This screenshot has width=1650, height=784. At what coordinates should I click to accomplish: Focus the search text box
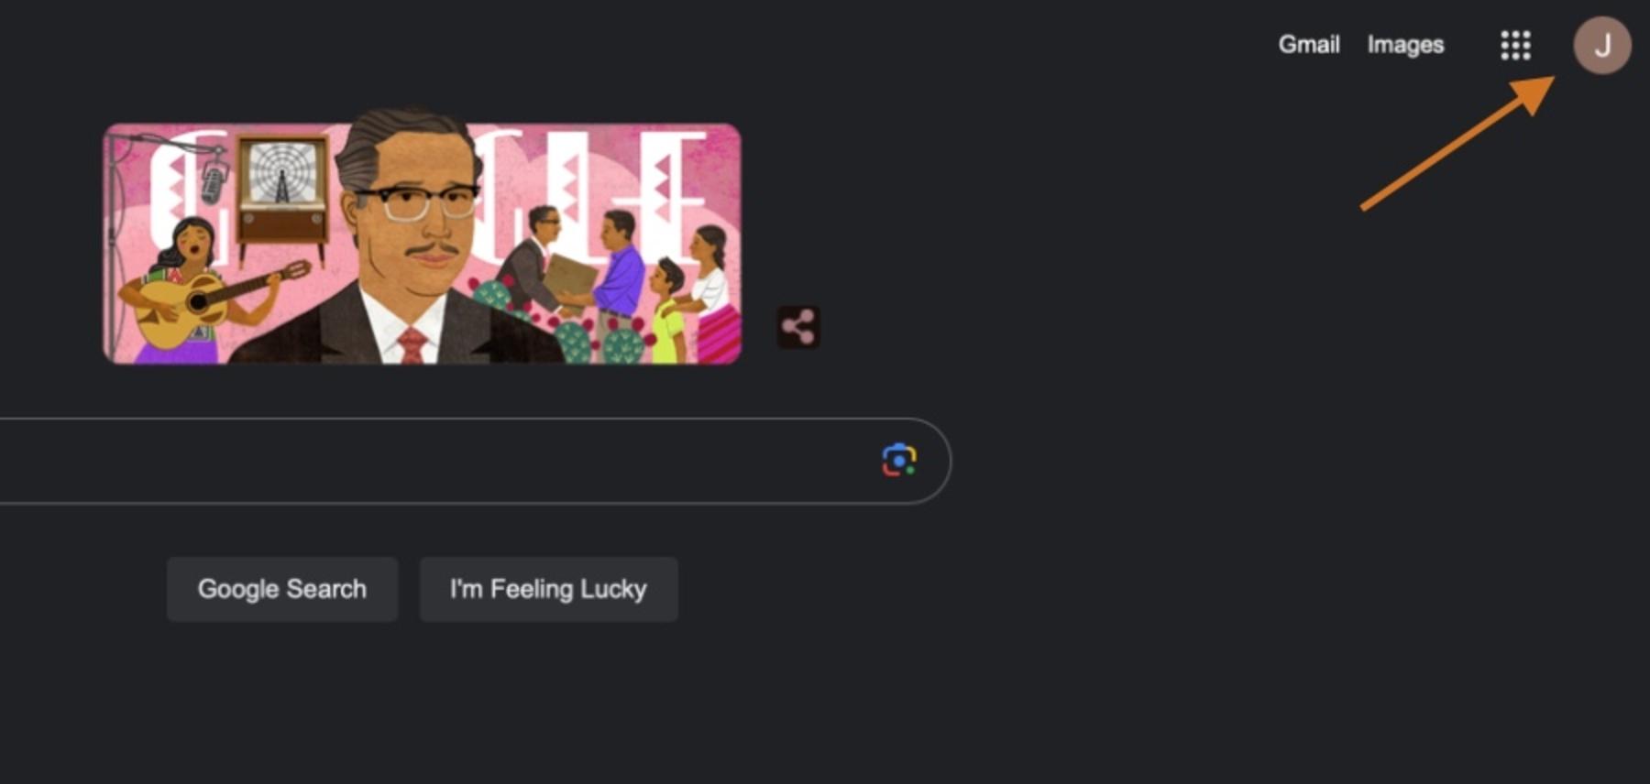pyautogui.click(x=440, y=461)
